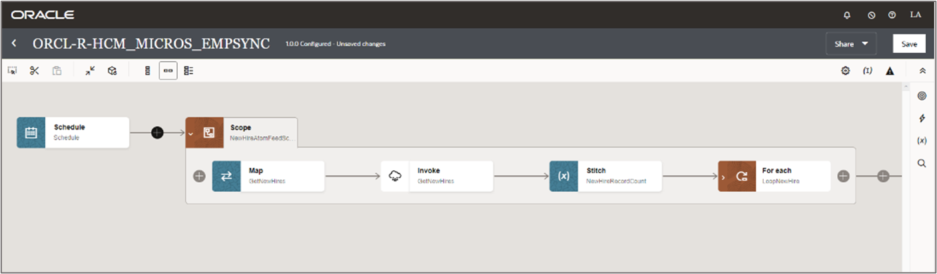Select the Schedule calendar node icon
The width and height of the screenshot is (937, 274).
[31, 132]
